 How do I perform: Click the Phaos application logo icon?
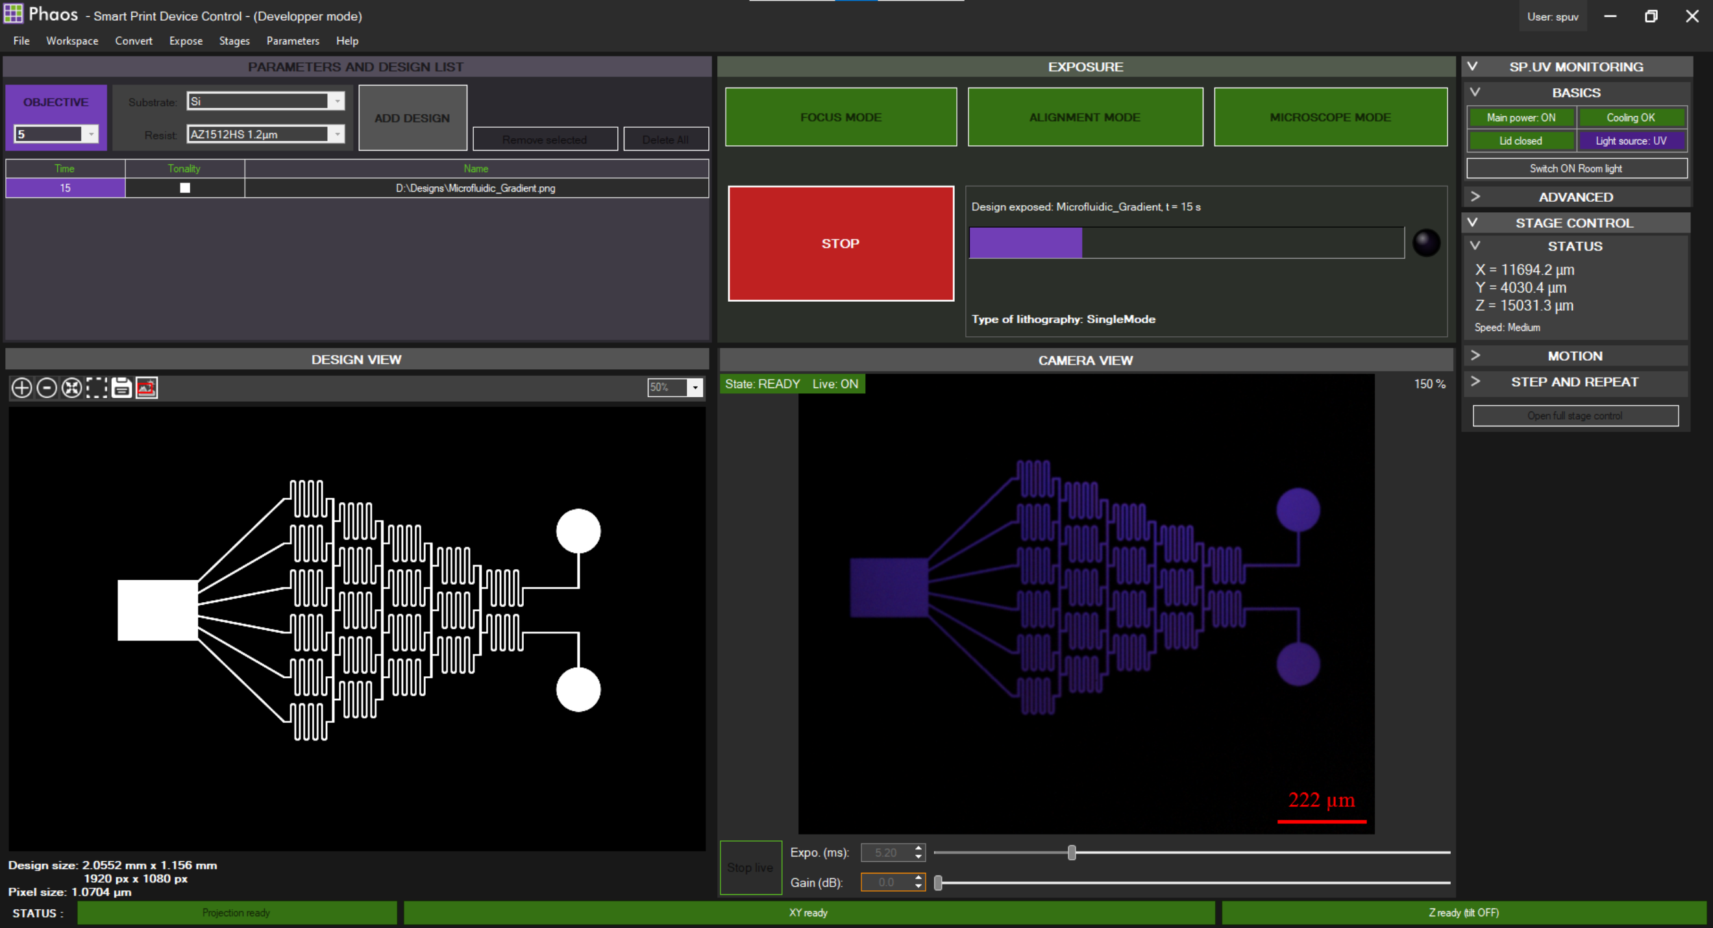coord(12,14)
